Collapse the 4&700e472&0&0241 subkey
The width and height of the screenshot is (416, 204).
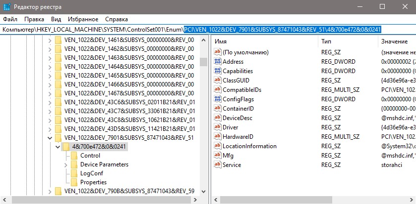(58, 147)
